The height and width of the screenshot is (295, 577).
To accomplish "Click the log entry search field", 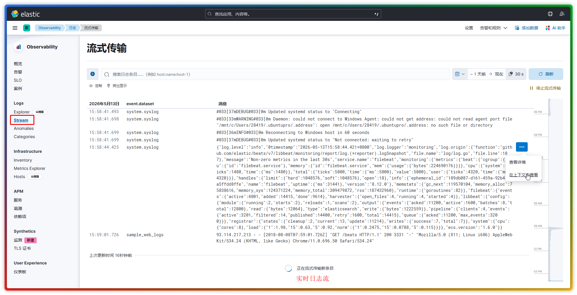I will click(x=275, y=74).
